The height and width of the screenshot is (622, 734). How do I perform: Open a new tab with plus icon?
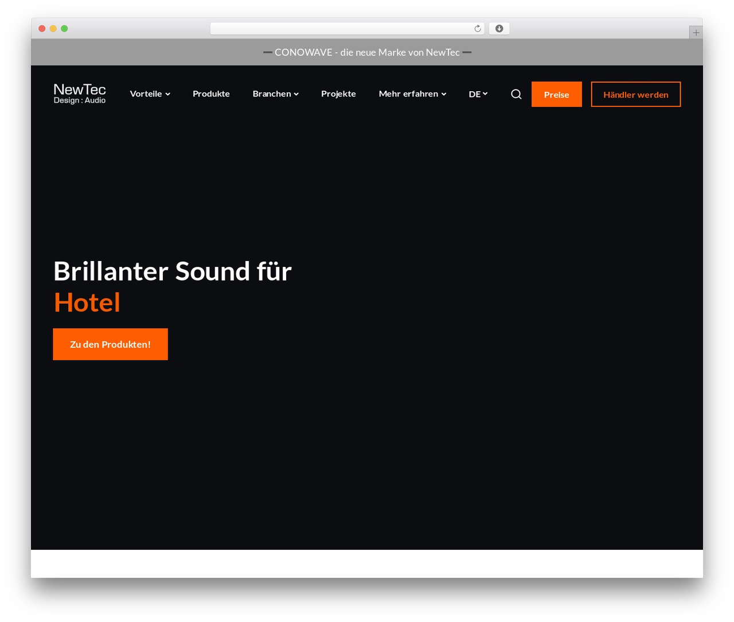tap(696, 33)
